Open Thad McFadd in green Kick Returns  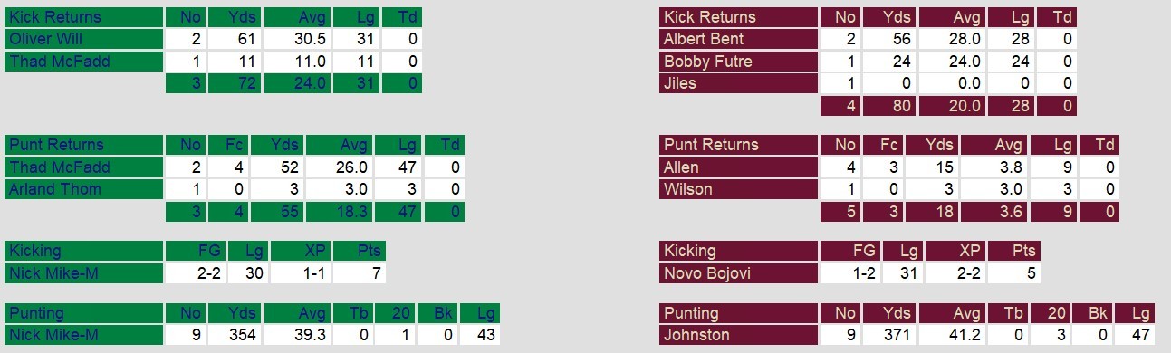(x=59, y=62)
